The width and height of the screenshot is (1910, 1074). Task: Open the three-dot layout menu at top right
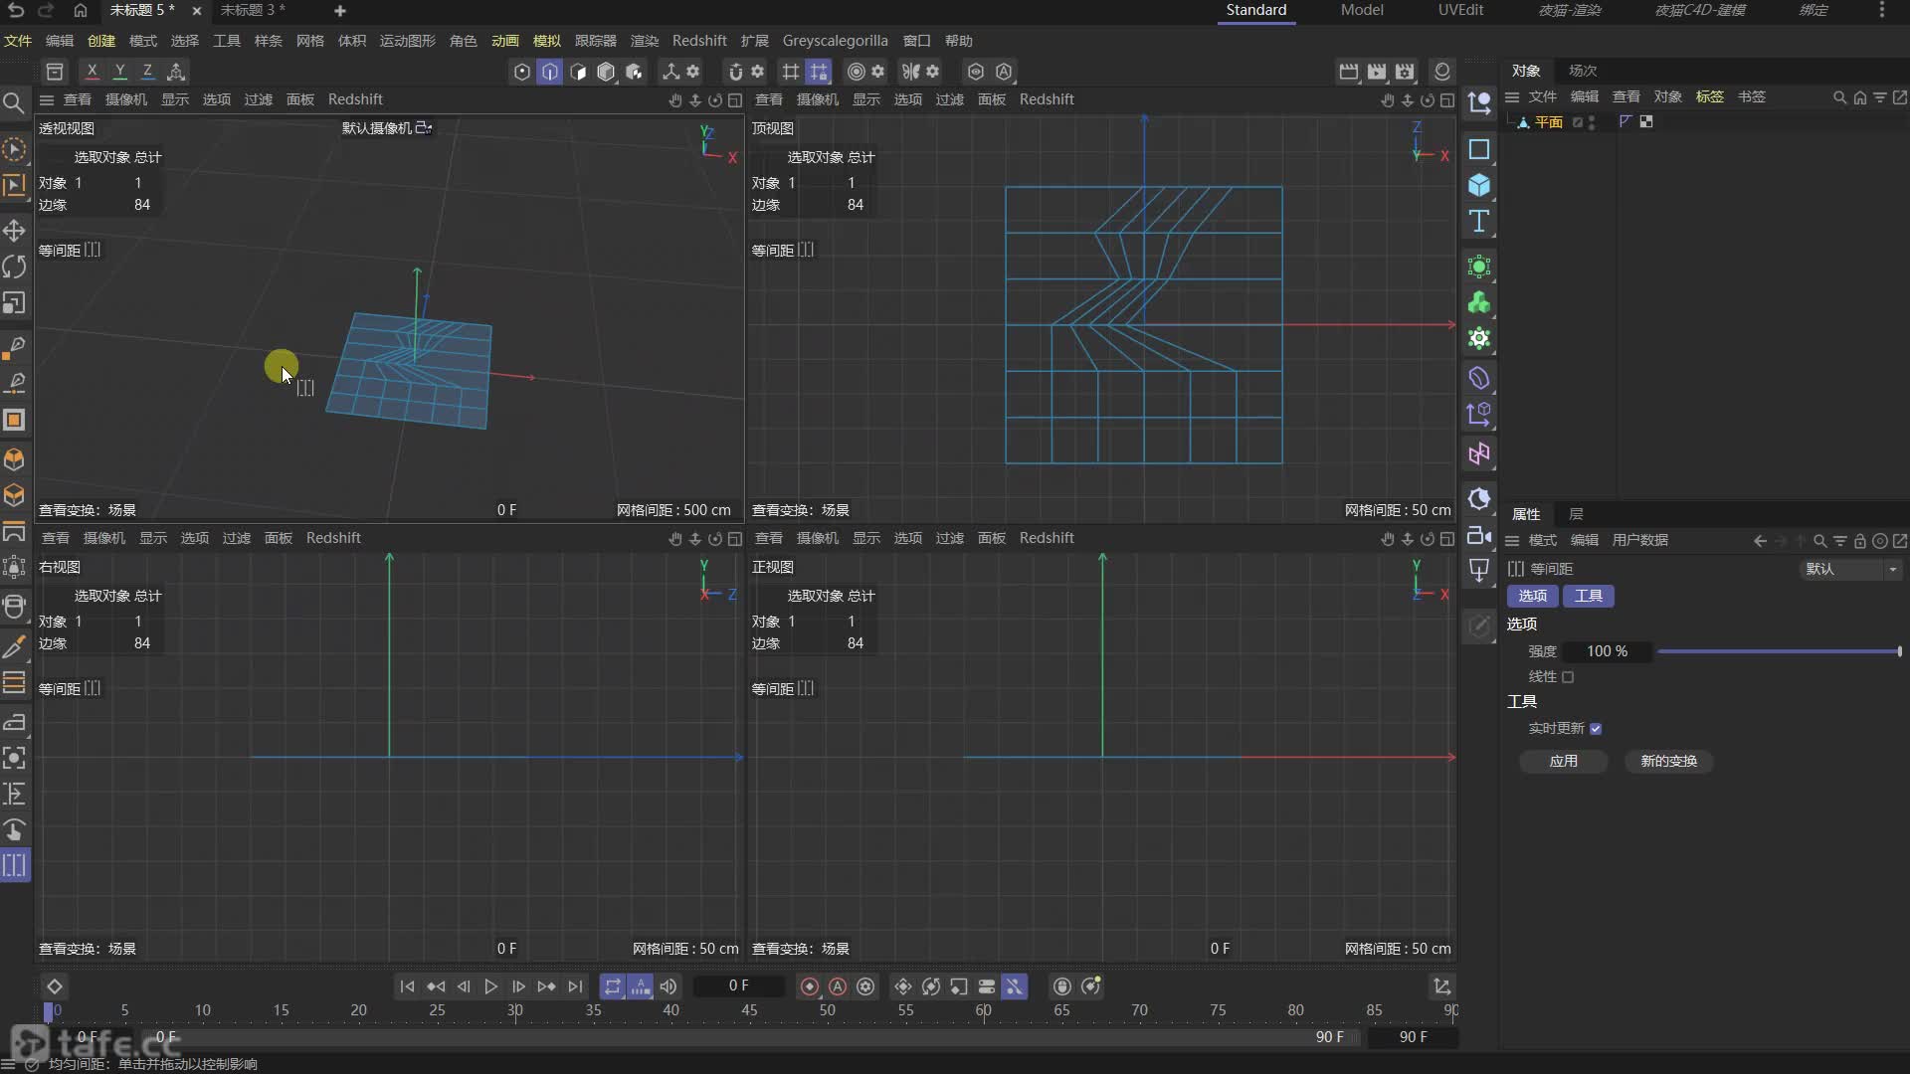(x=1882, y=10)
